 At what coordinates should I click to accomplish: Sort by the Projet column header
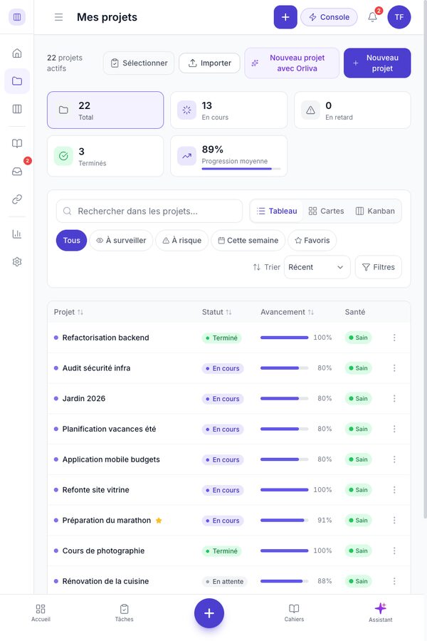[68, 312]
